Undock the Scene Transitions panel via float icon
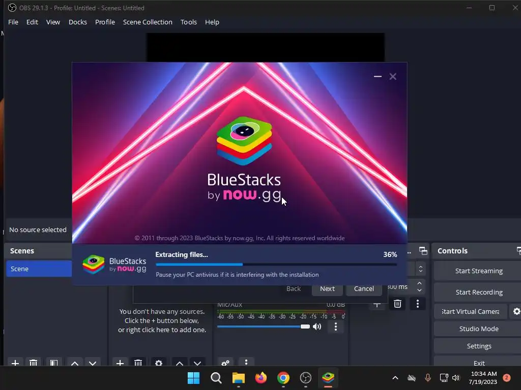The width and height of the screenshot is (521, 390). click(x=423, y=251)
